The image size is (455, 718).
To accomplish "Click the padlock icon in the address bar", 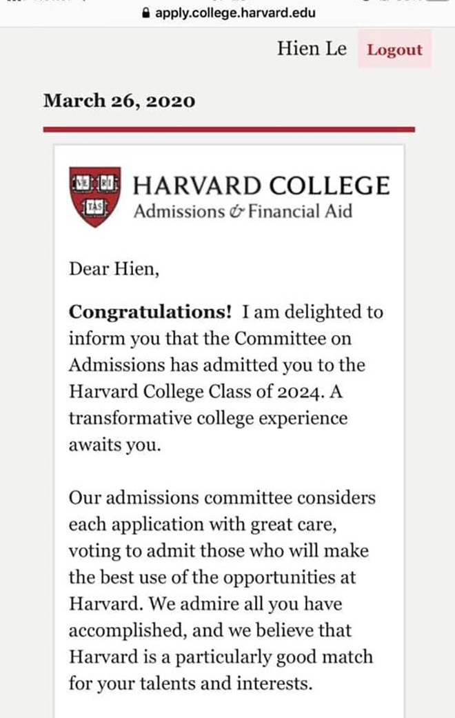I will 145,12.
